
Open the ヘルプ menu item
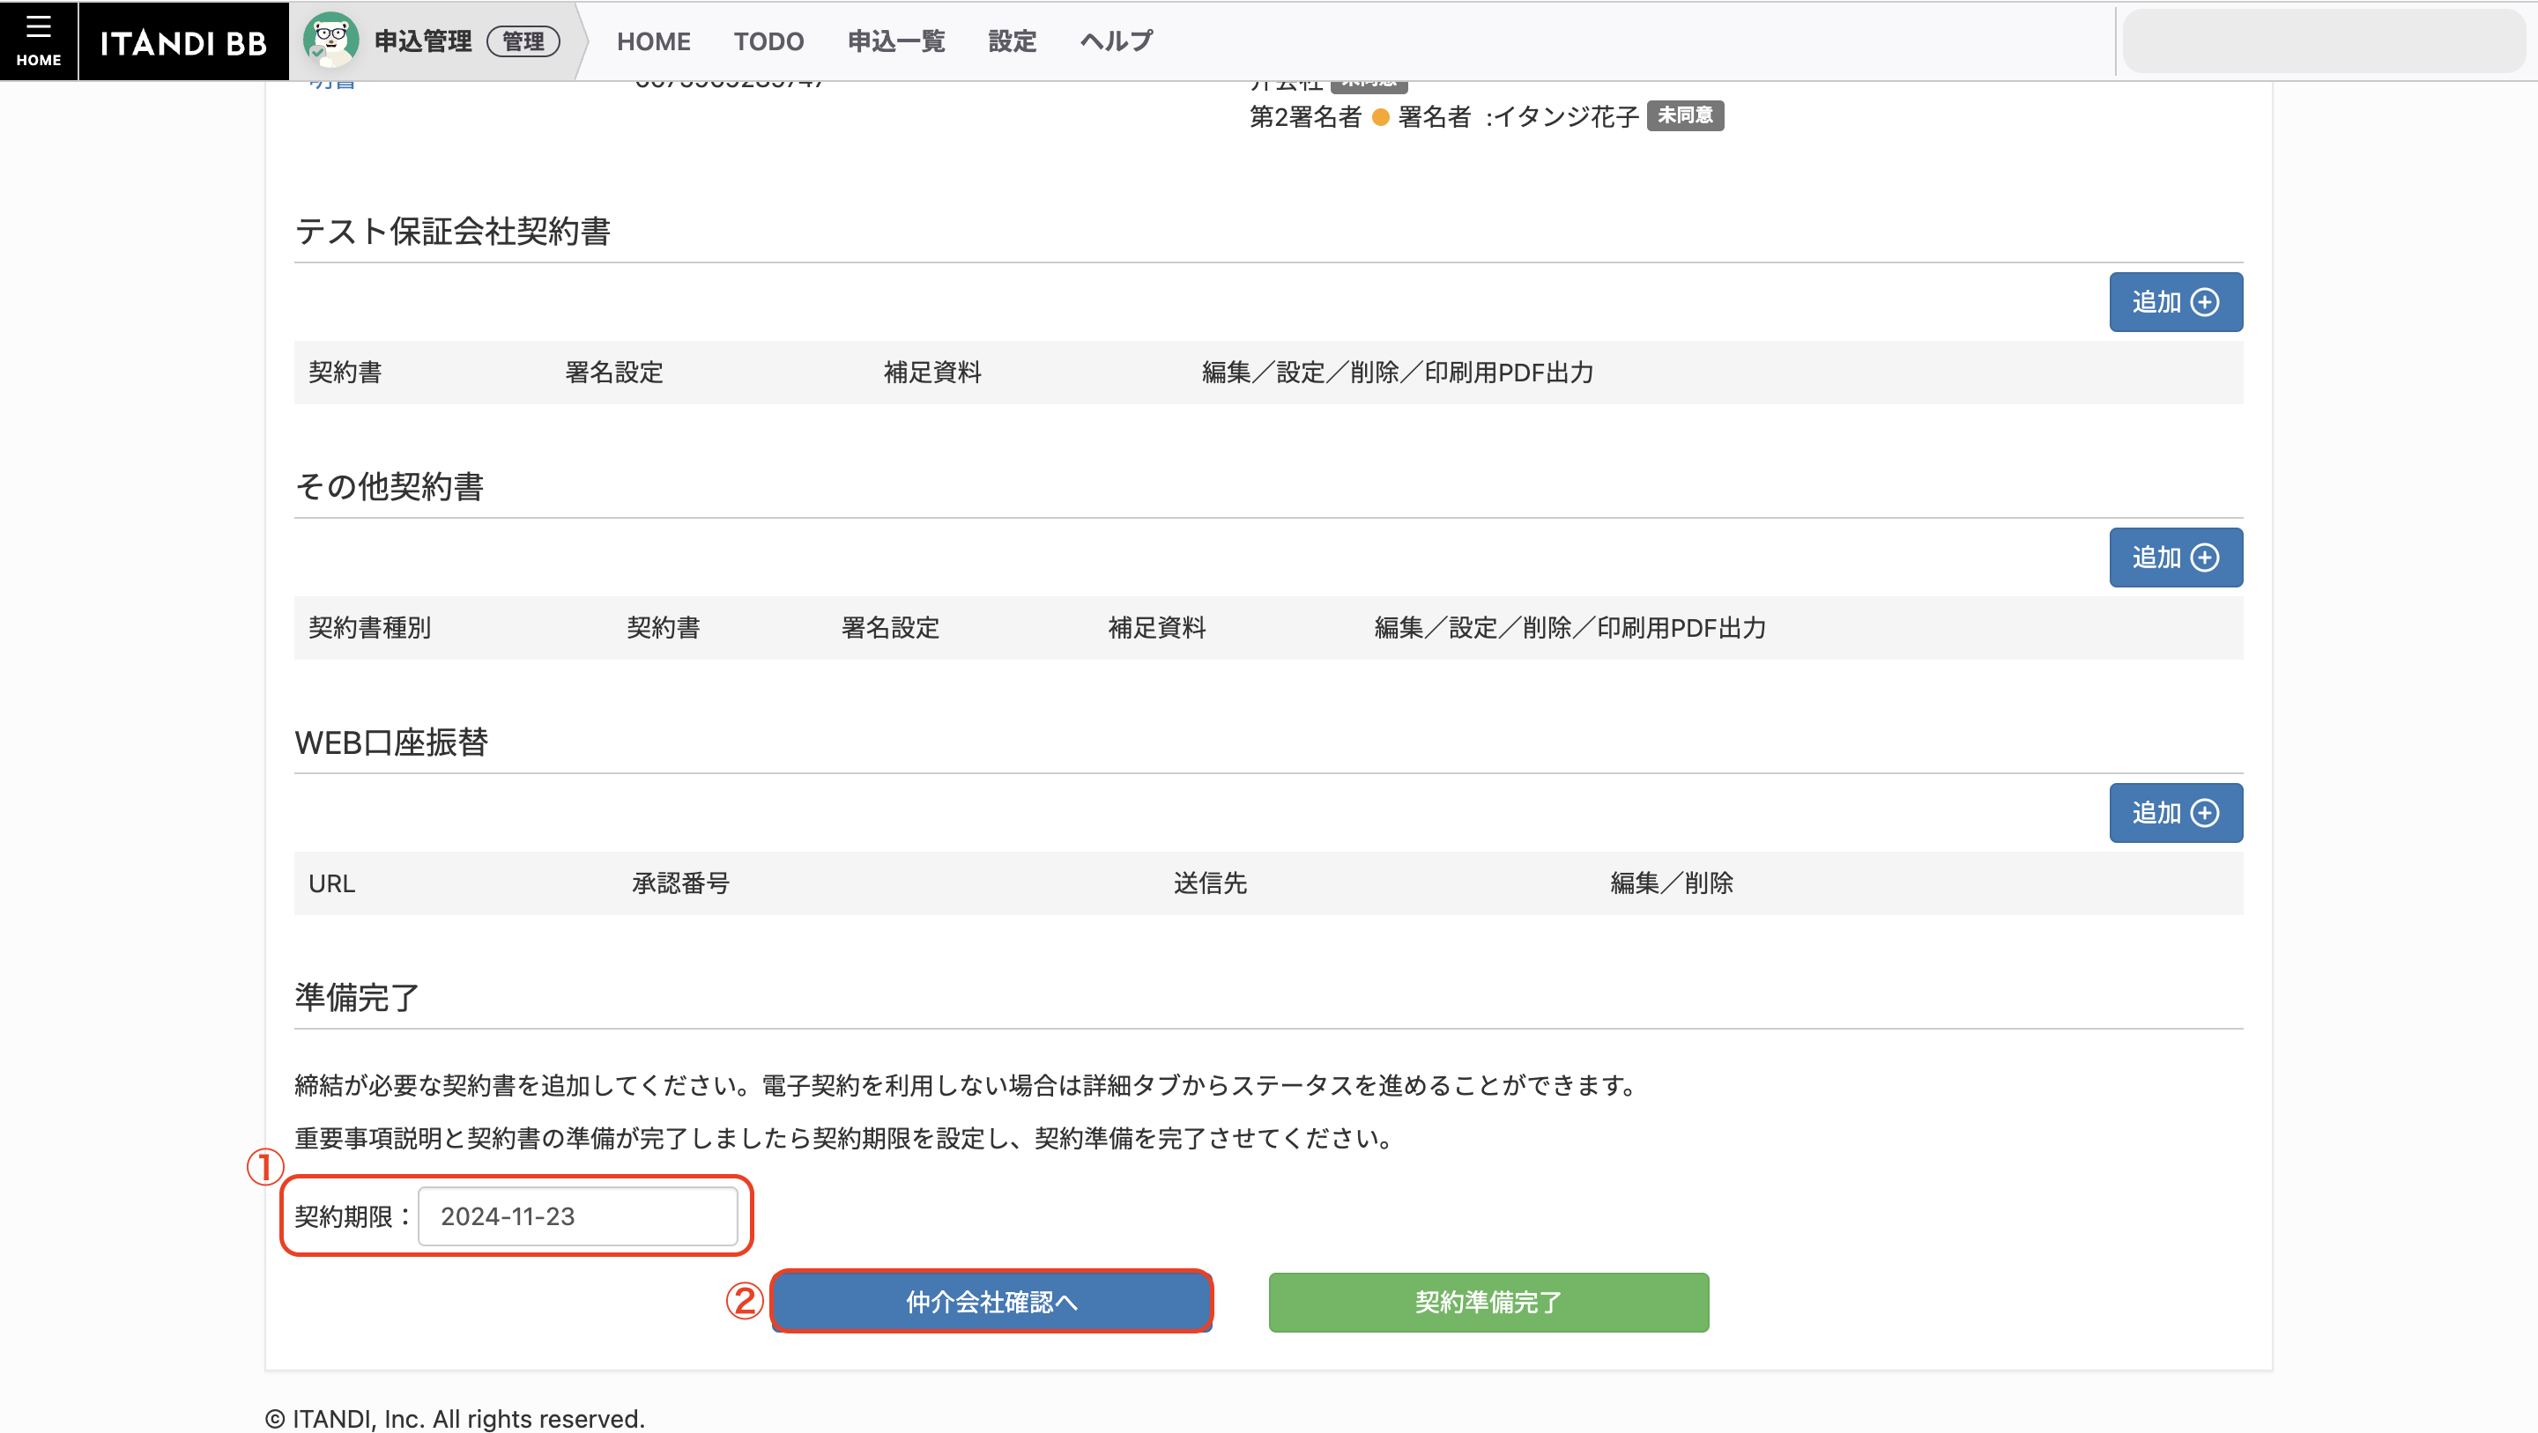point(1117,41)
